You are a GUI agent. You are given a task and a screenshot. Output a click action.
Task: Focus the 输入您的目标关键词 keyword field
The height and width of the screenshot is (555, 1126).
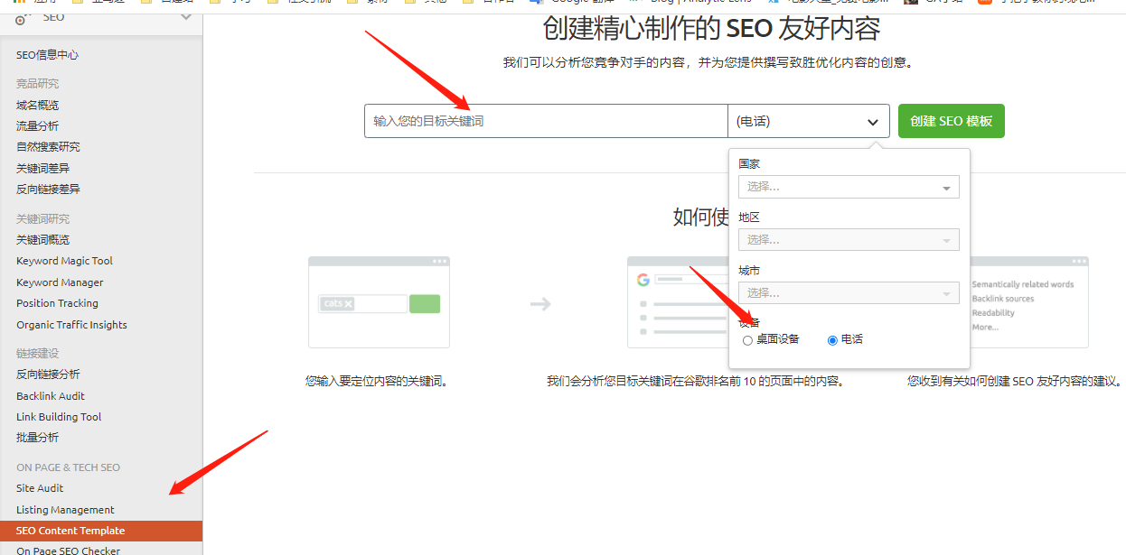point(546,121)
